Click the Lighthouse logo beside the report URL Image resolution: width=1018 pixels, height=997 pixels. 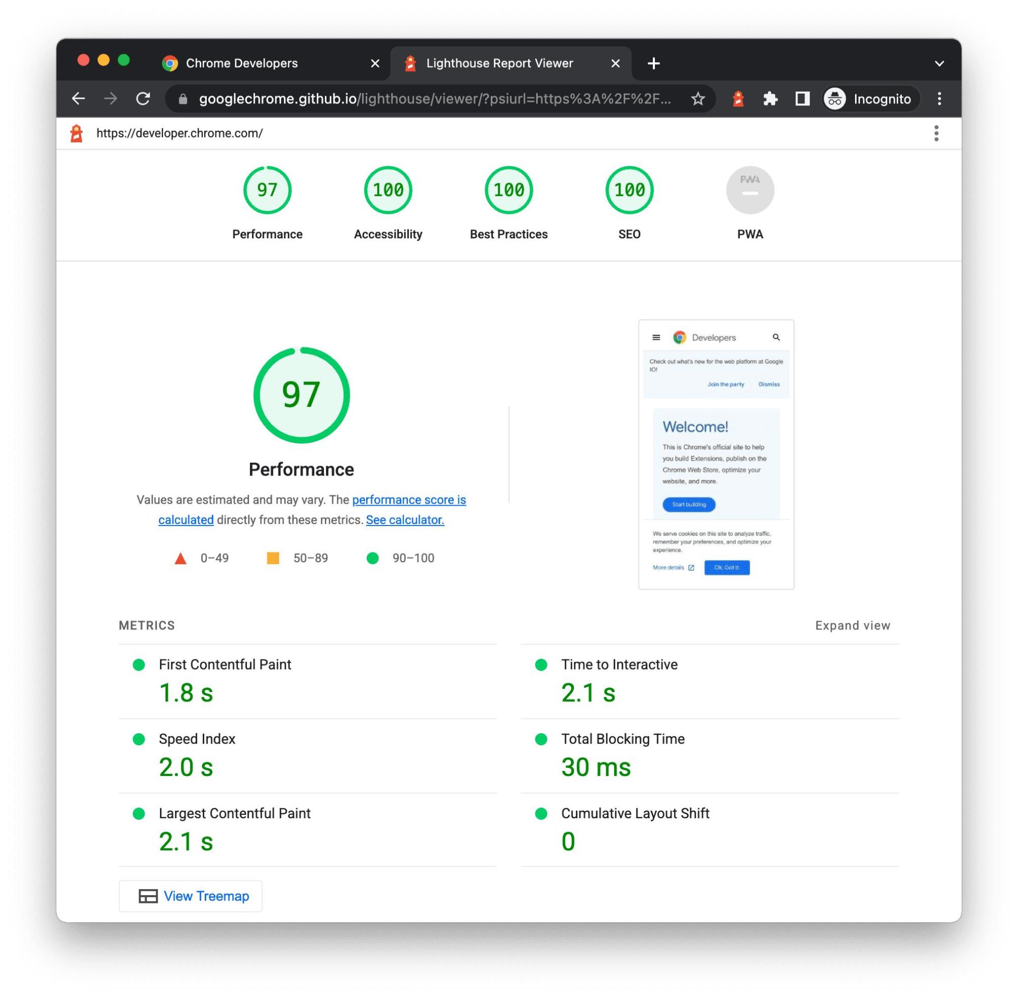(x=76, y=133)
